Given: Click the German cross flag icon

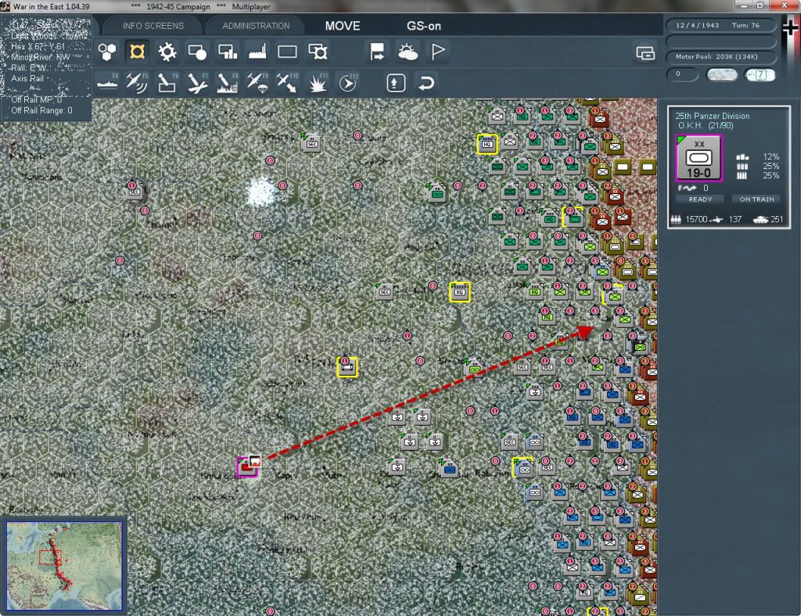Looking at the screenshot, I should pyautogui.click(x=790, y=27).
